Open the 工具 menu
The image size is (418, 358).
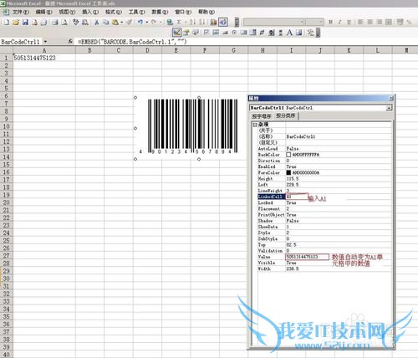(x=136, y=12)
